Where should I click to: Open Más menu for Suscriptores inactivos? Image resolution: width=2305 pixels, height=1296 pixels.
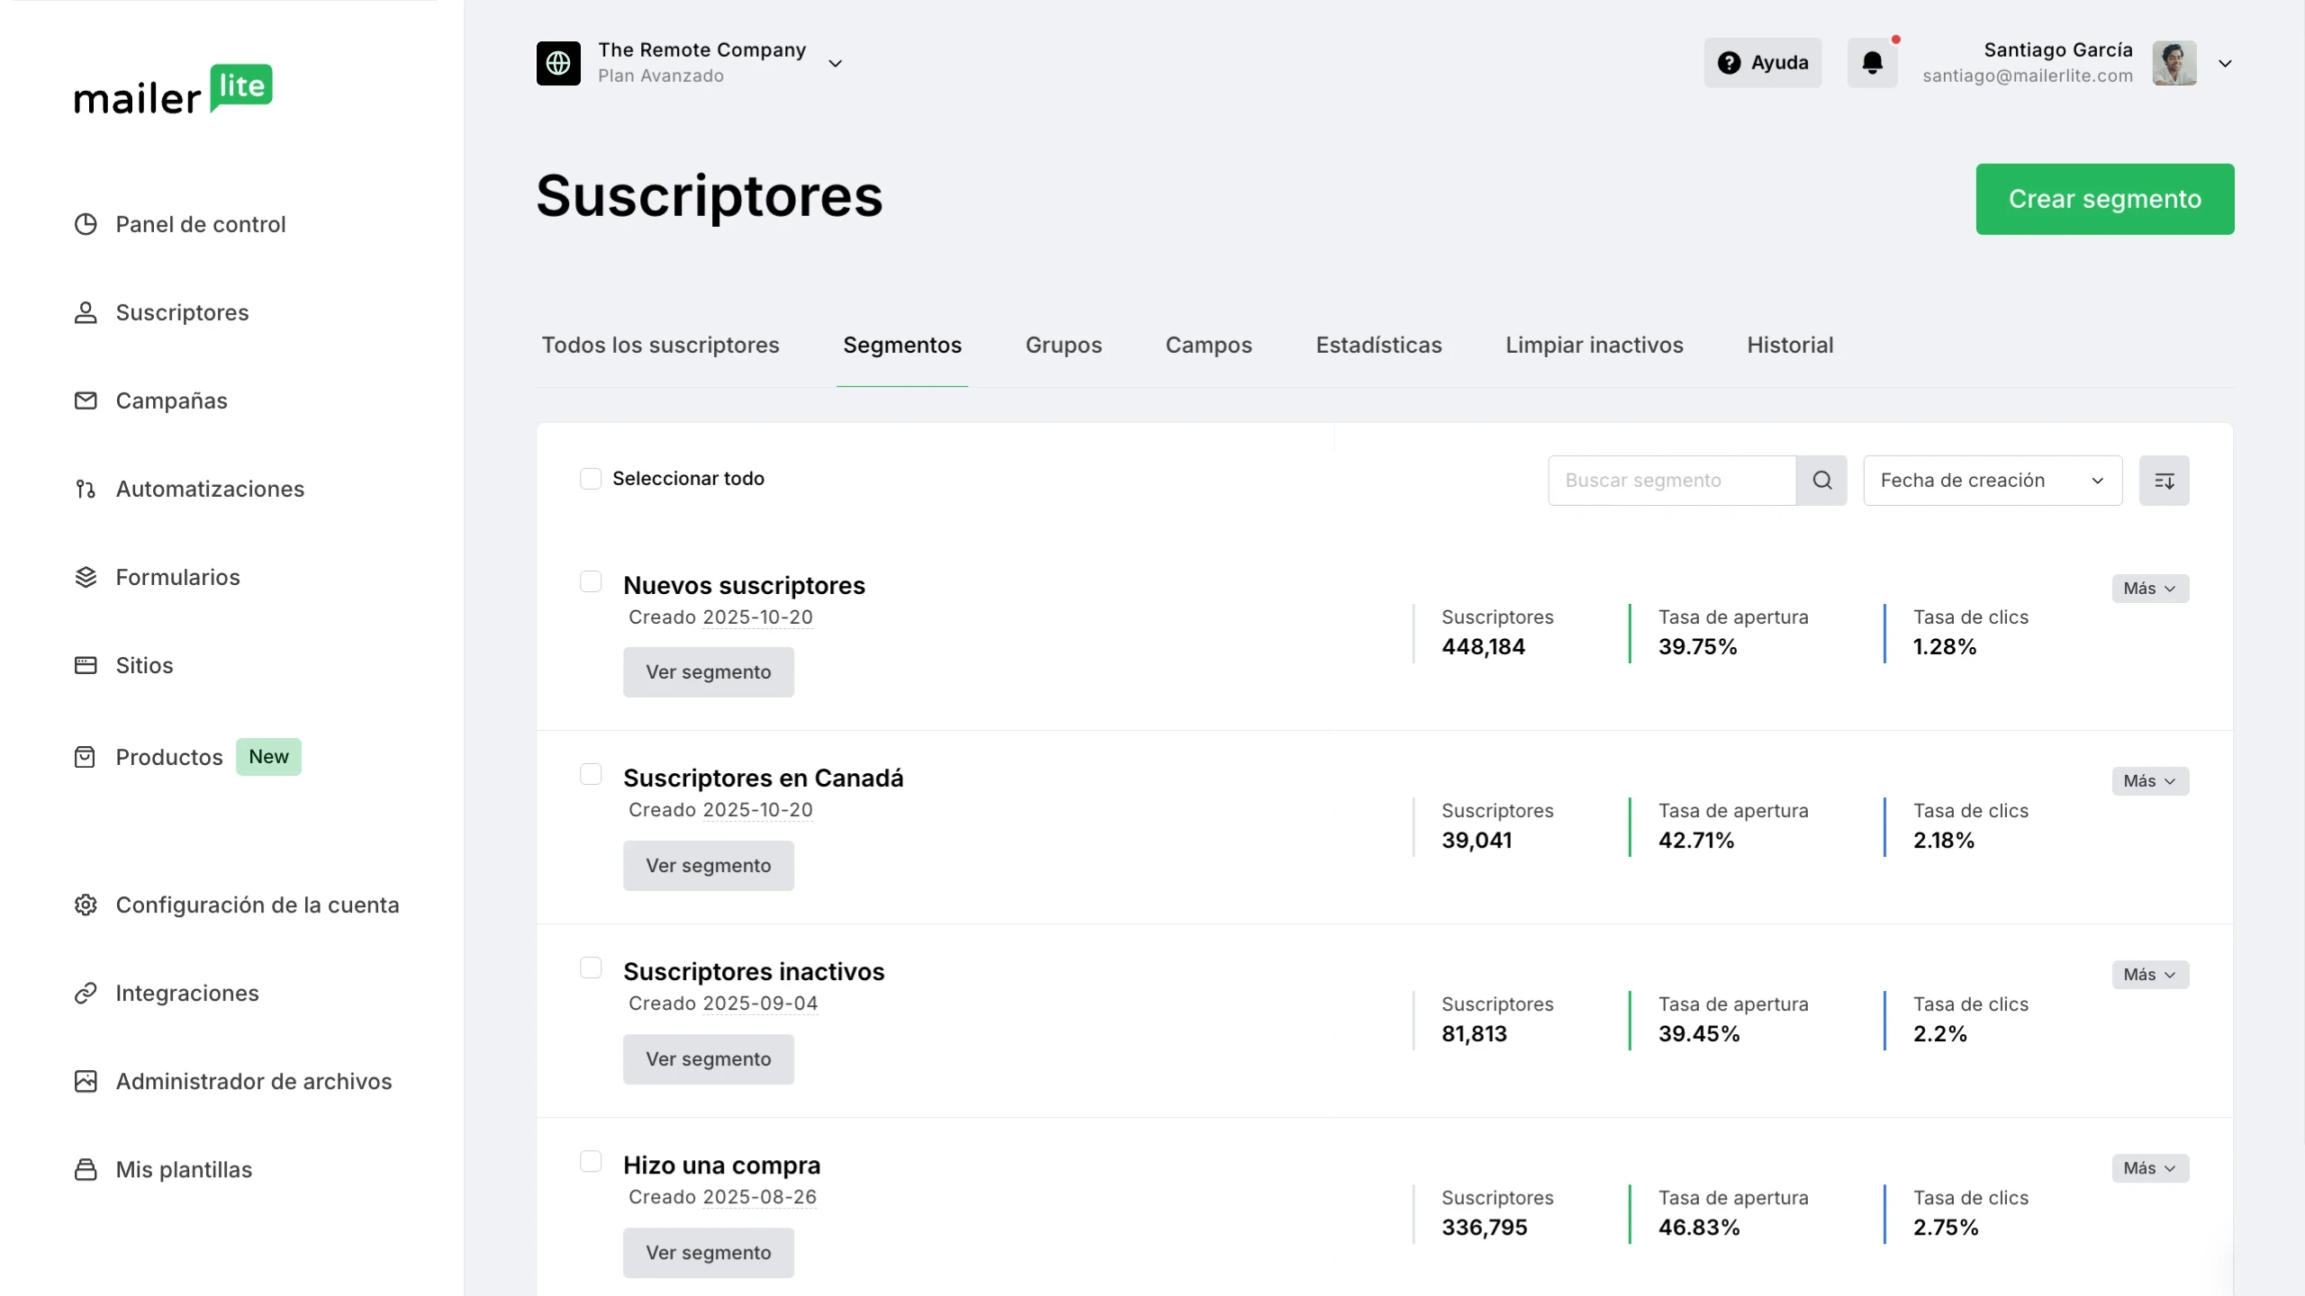point(2150,974)
